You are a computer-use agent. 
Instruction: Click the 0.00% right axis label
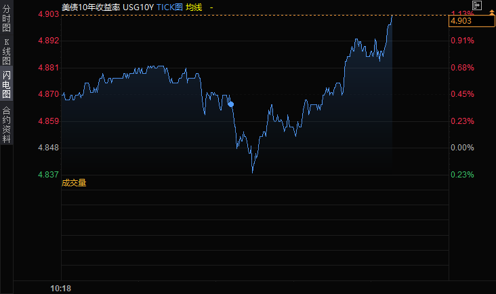click(463, 148)
